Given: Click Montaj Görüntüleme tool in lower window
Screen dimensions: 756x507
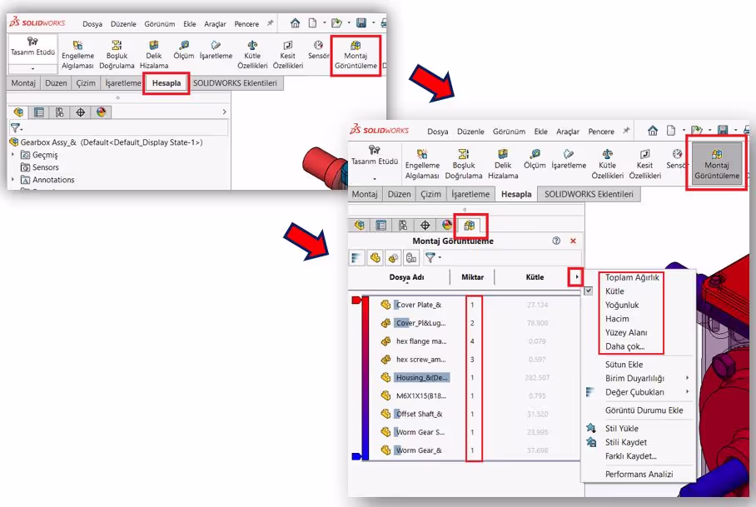Looking at the screenshot, I should (x=717, y=164).
